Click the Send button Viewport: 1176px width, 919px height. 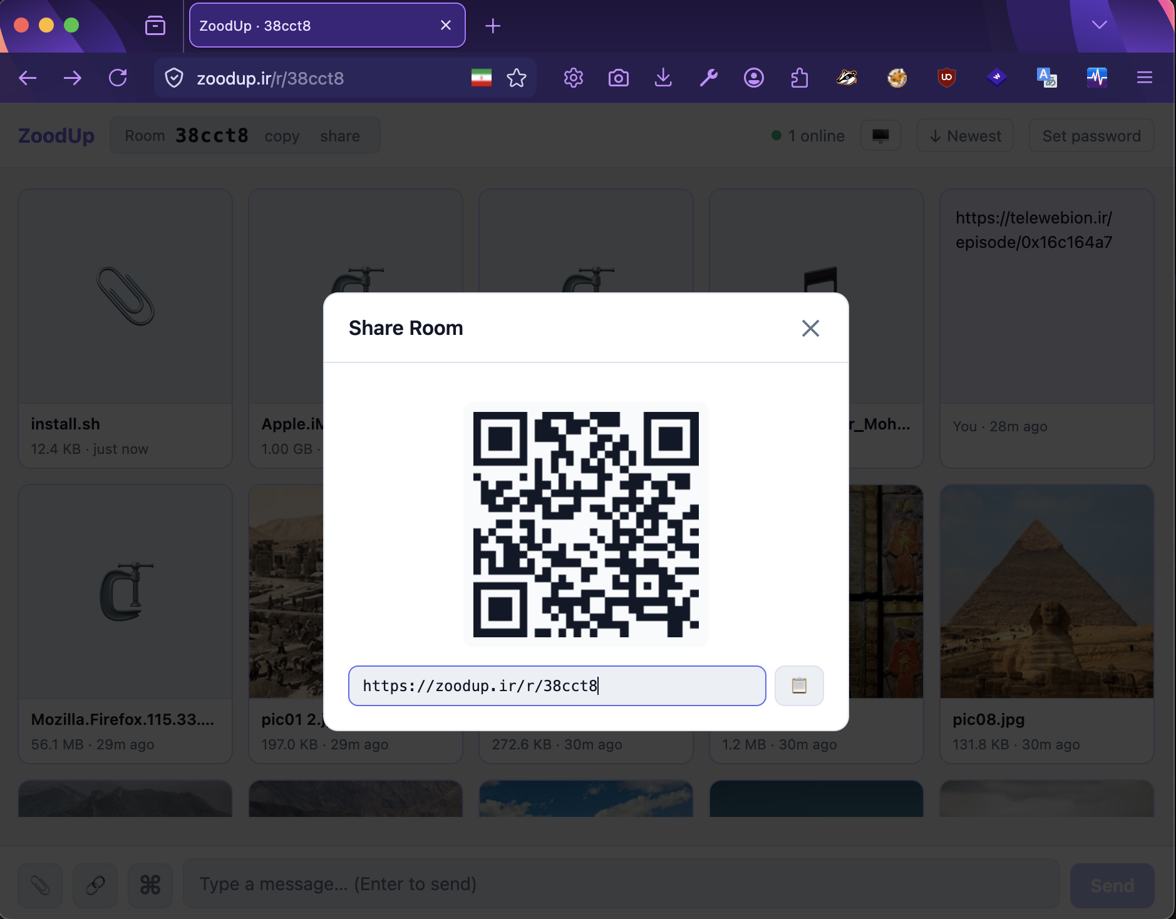click(x=1112, y=885)
